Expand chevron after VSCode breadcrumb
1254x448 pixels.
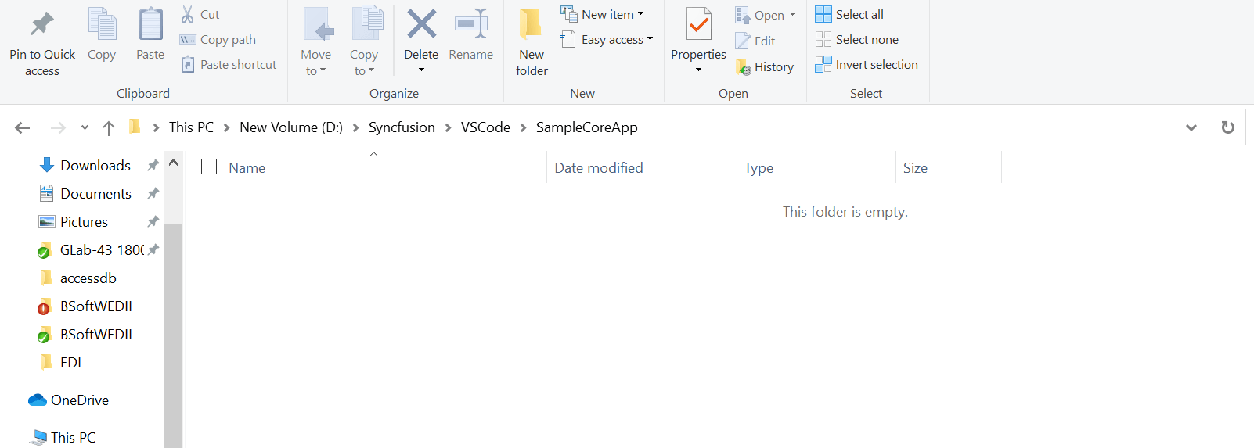[523, 127]
